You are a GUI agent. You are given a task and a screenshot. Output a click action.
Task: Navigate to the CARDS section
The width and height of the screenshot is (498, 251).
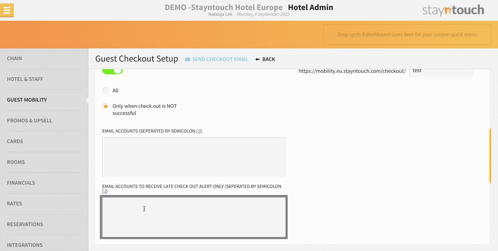(x=15, y=141)
